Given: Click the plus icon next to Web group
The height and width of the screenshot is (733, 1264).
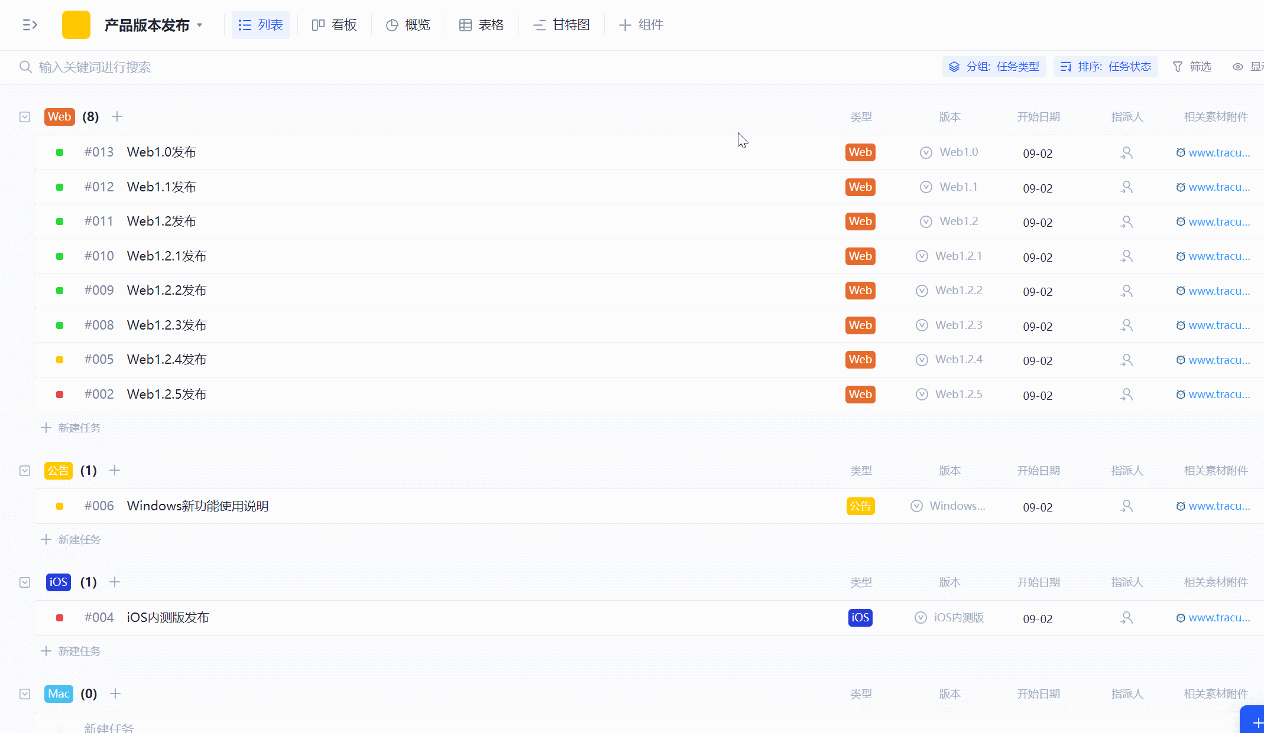Looking at the screenshot, I should point(117,116).
